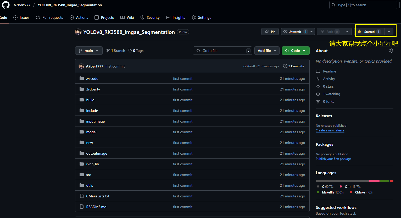Open the star lists dropdown arrow
Viewport: 401px width, 218px height.
click(389, 32)
